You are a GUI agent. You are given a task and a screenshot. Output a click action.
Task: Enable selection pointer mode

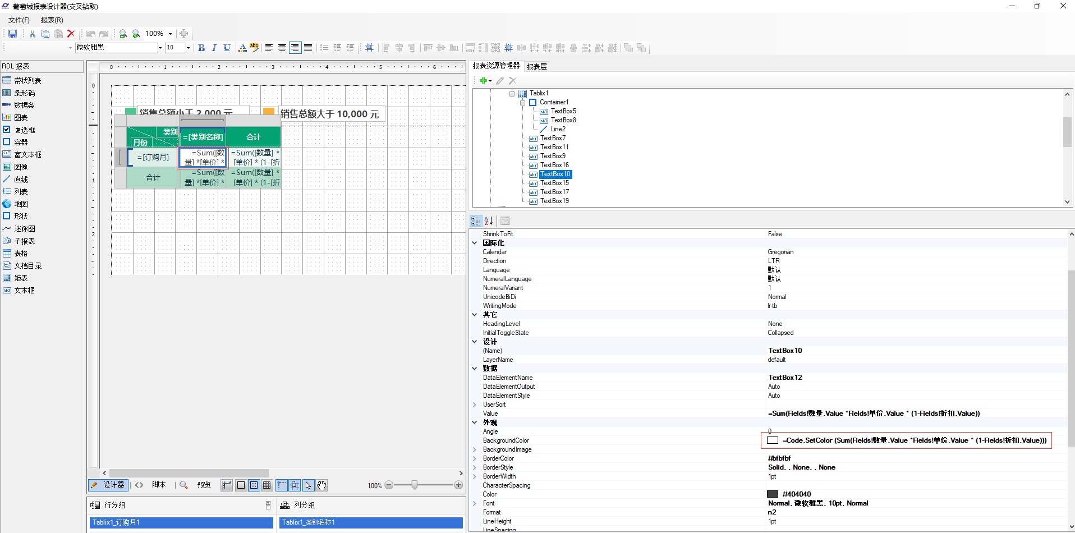[309, 485]
